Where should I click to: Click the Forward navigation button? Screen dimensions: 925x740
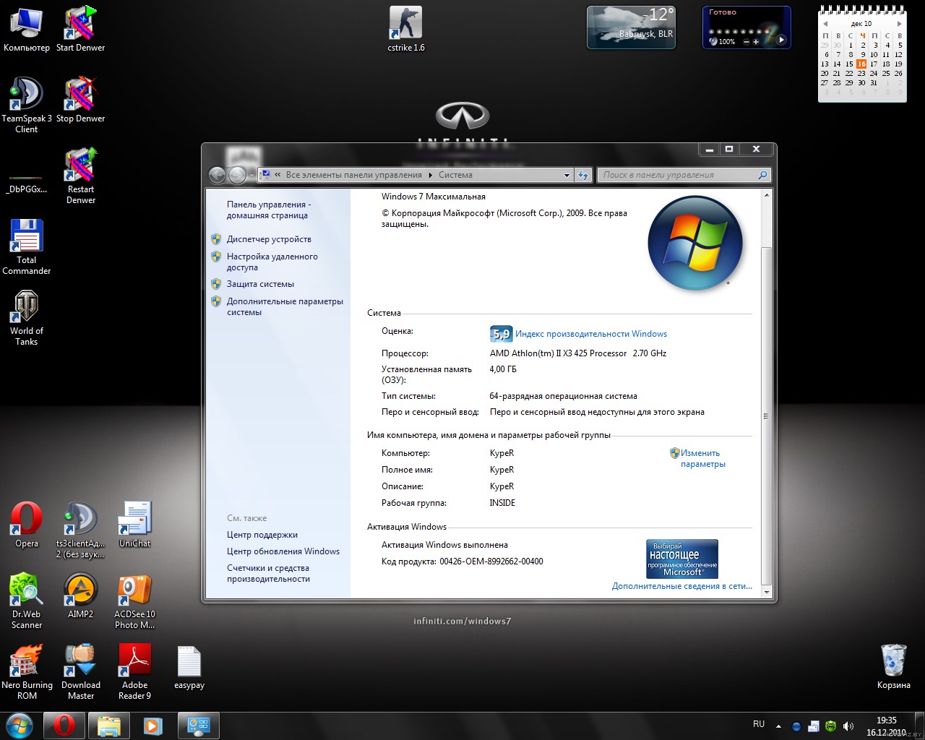(237, 175)
